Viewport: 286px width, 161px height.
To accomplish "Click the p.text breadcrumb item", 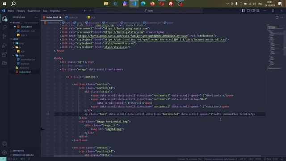I will pyautogui.click(x=168, y=23).
